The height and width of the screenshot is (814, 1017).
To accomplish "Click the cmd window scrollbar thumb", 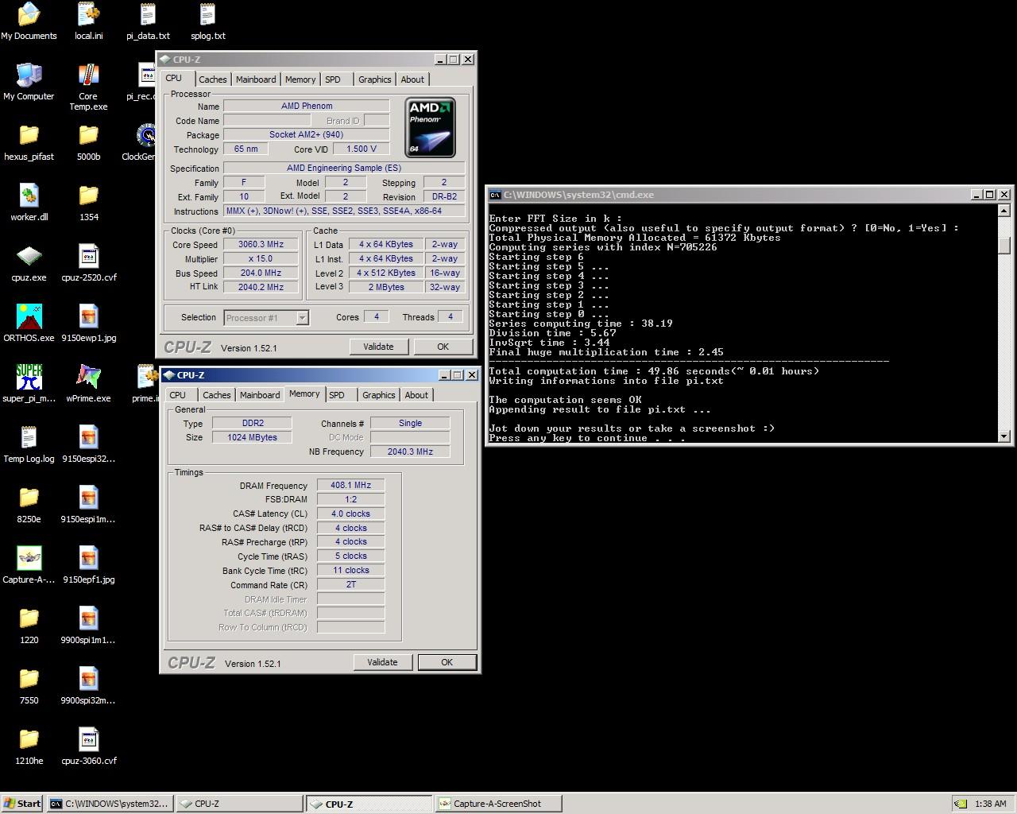I will [x=1004, y=245].
